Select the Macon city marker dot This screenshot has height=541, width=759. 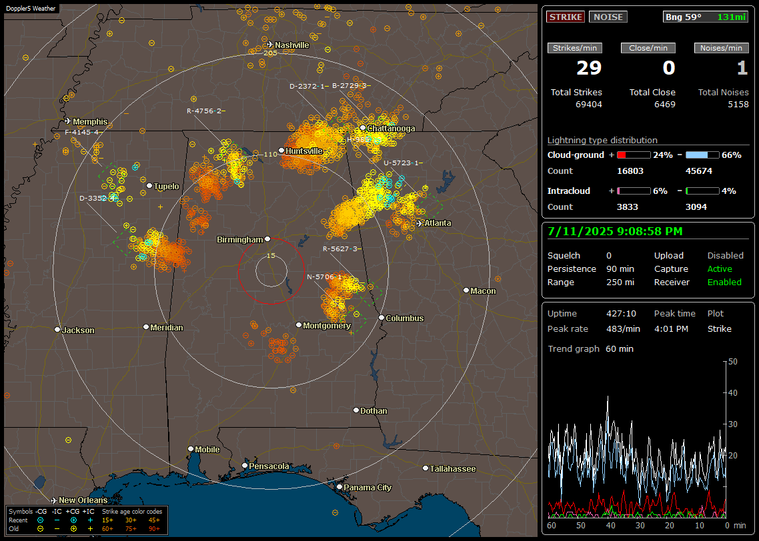(466, 290)
